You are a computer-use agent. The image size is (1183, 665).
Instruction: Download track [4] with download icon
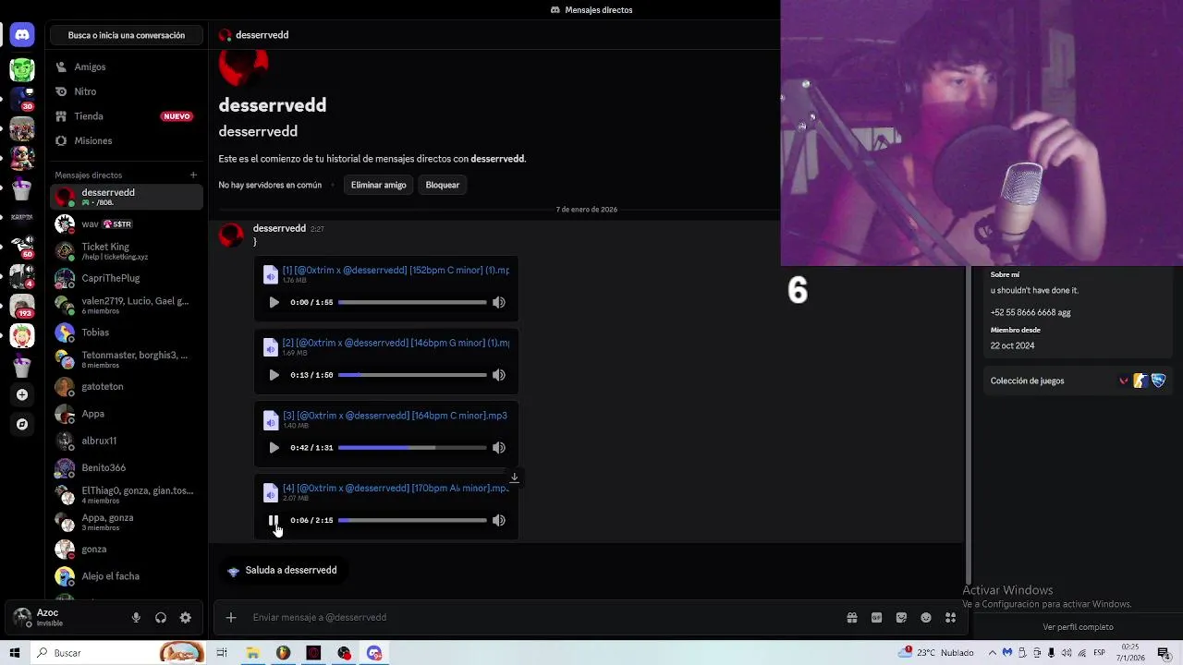(x=514, y=478)
